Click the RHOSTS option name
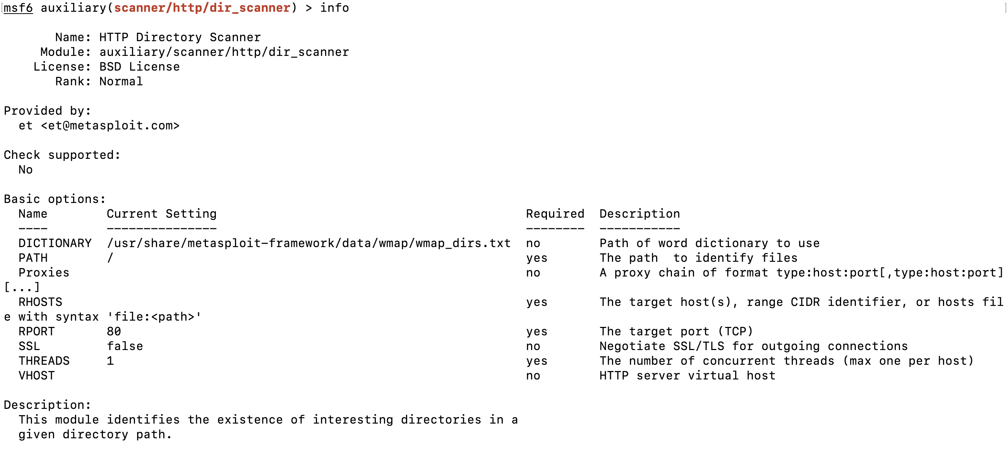 click(40, 302)
